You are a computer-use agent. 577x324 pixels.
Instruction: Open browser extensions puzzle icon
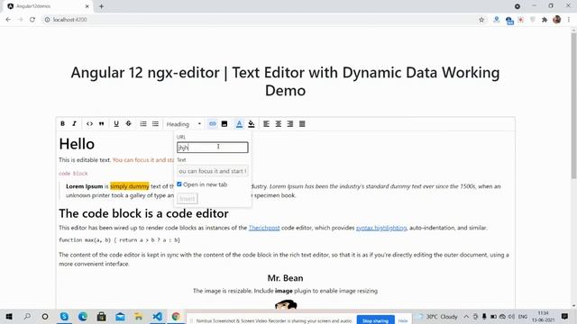[545, 20]
